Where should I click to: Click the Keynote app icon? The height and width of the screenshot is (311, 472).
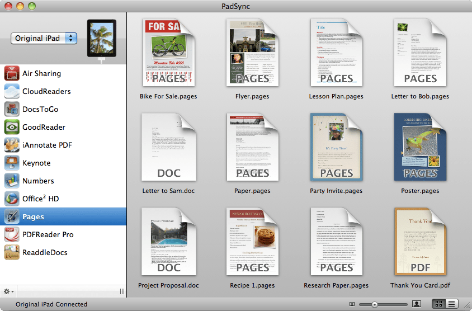point(12,163)
